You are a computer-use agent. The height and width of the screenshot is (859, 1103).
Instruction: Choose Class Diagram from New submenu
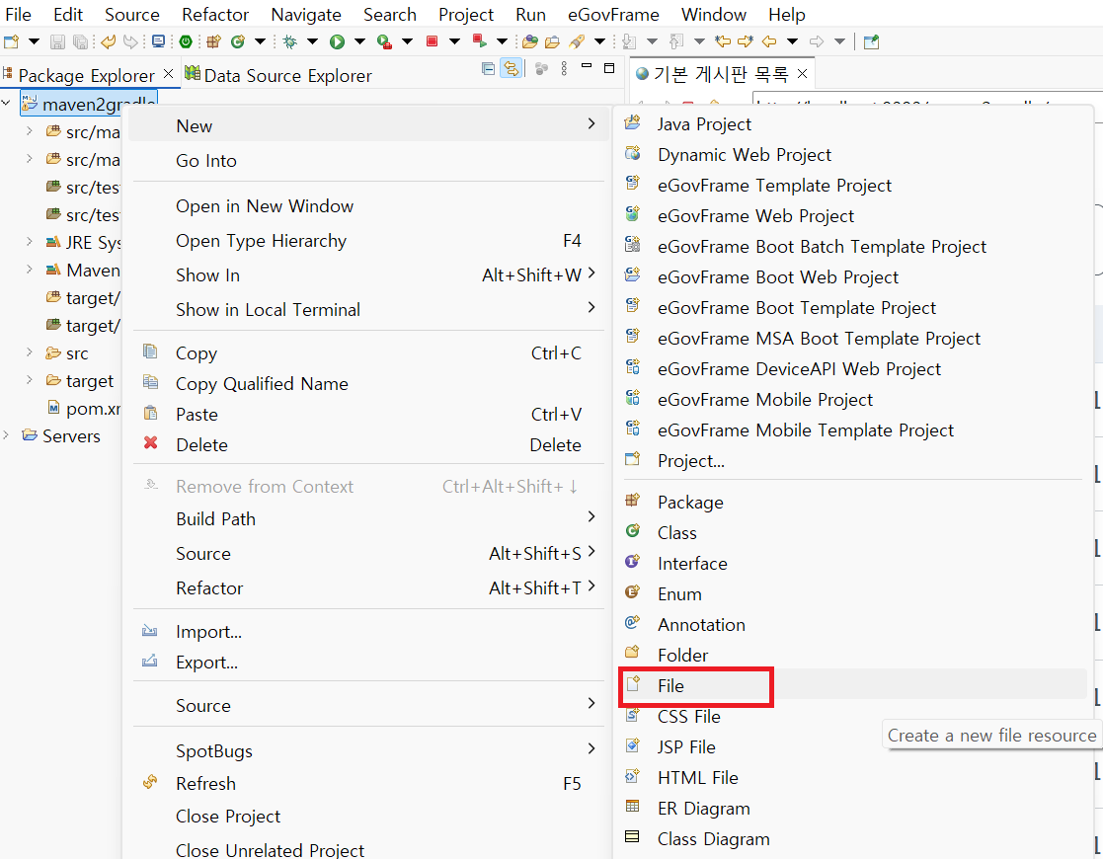click(x=713, y=839)
